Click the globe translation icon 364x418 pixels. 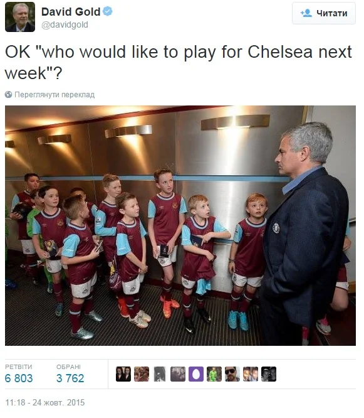pyautogui.click(x=9, y=94)
